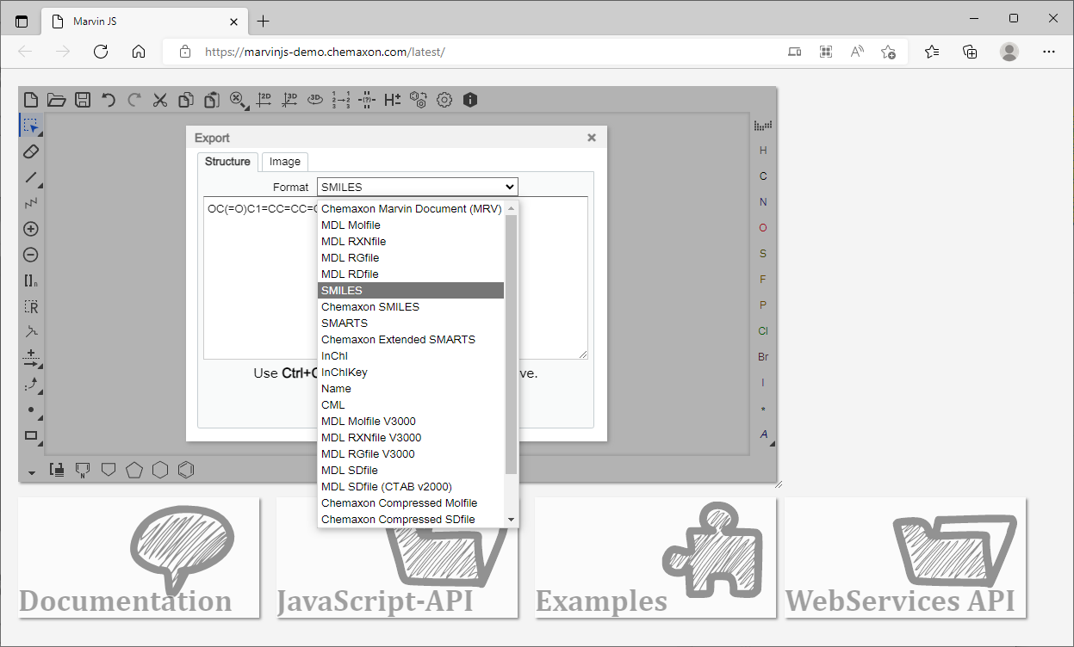Close the Marvin JS browser tab

pos(233,22)
